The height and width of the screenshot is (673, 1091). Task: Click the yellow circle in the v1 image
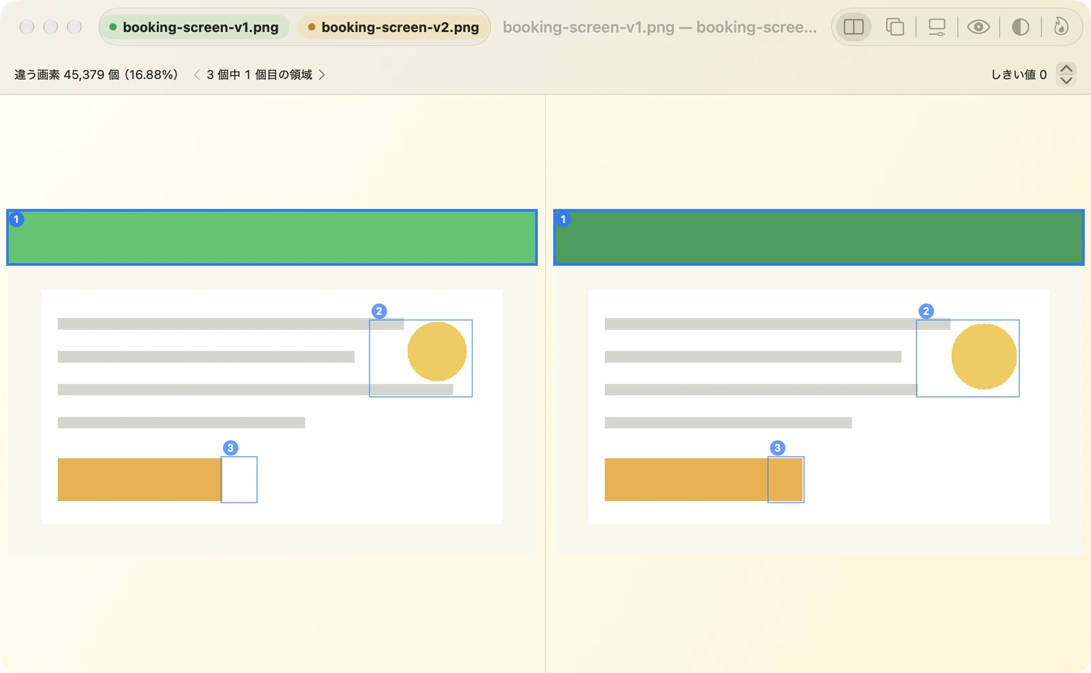click(437, 351)
